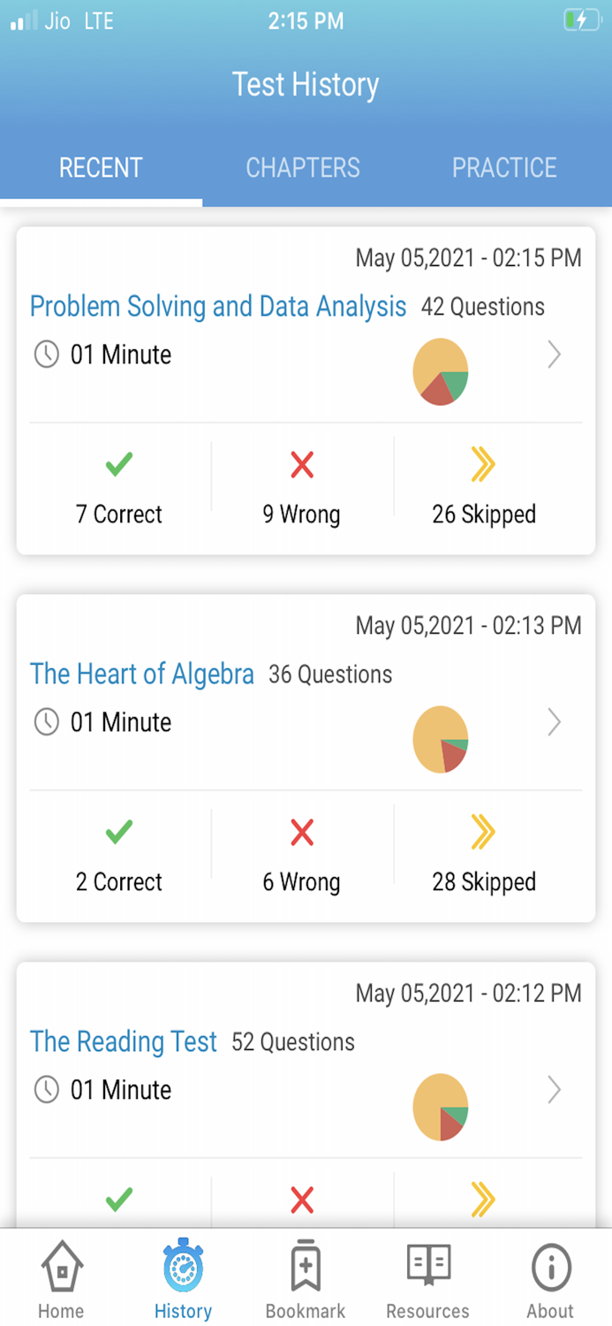Switch to the PRACTICE tab
The height and width of the screenshot is (1326, 612).
[504, 168]
